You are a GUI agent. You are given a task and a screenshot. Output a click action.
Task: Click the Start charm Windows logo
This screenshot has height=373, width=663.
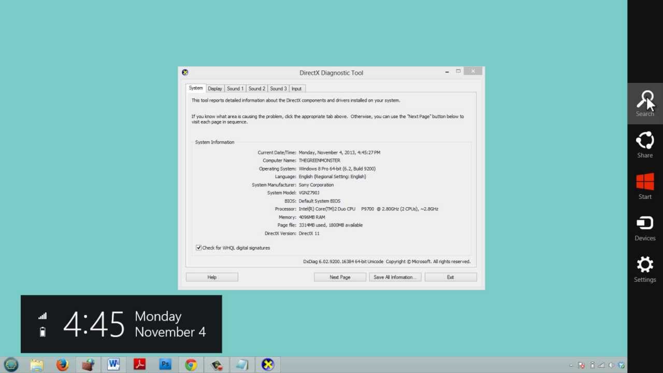[x=645, y=182]
